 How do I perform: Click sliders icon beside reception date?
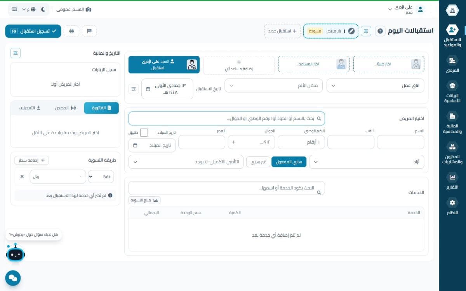tap(134, 89)
